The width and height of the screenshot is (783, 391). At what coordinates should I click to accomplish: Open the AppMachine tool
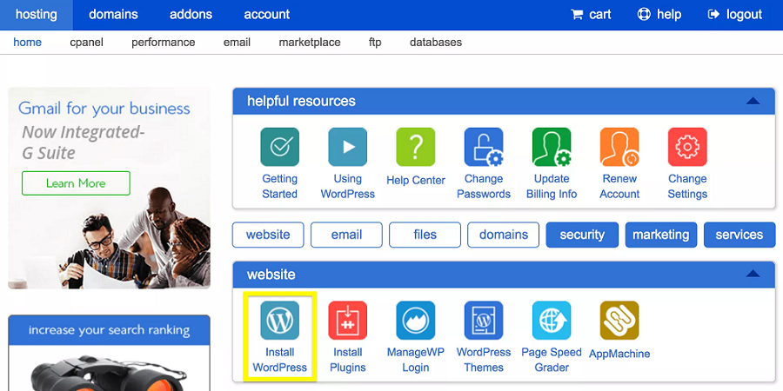(x=619, y=321)
